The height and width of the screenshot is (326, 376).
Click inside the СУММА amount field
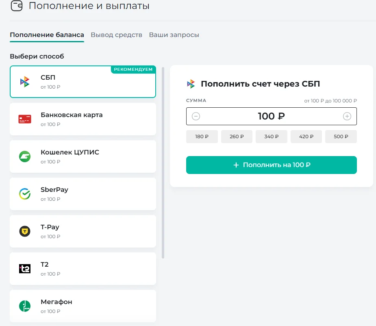coord(271,116)
